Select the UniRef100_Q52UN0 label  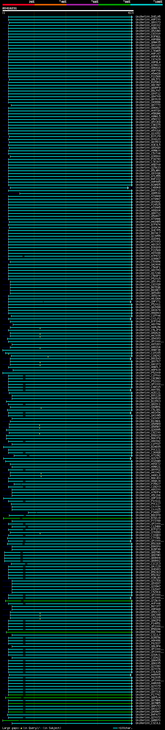pos(148,31)
